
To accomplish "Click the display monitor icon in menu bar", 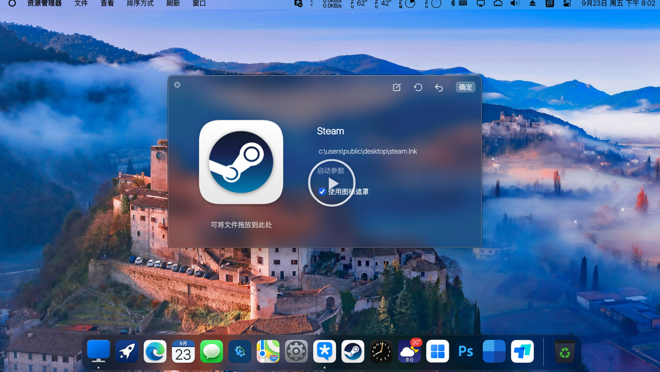I will pyautogui.click(x=481, y=3).
